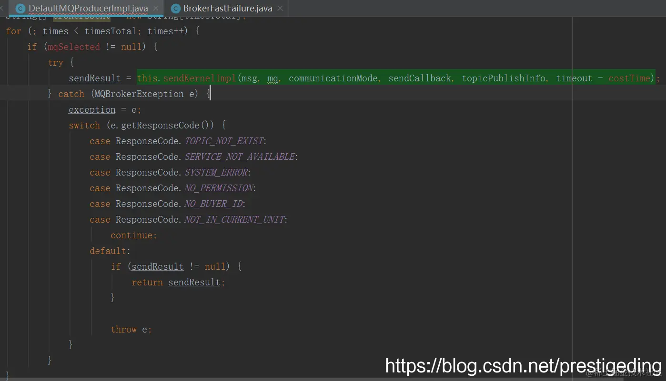666x381 pixels.
Task: Click sendKernelImpl method call
Action: (200, 78)
